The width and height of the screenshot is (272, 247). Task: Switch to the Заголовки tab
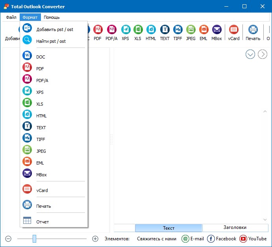pos(235,227)
